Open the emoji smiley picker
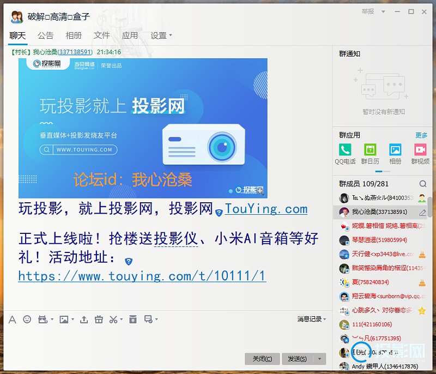This screenshot has height=374, width=436. tap(27, 319)
